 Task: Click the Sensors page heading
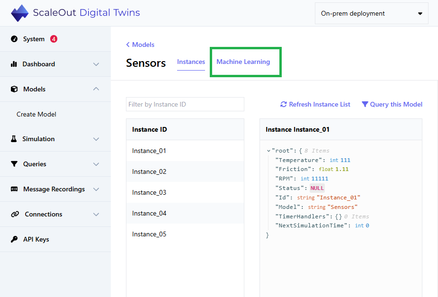tap(146, 63)
